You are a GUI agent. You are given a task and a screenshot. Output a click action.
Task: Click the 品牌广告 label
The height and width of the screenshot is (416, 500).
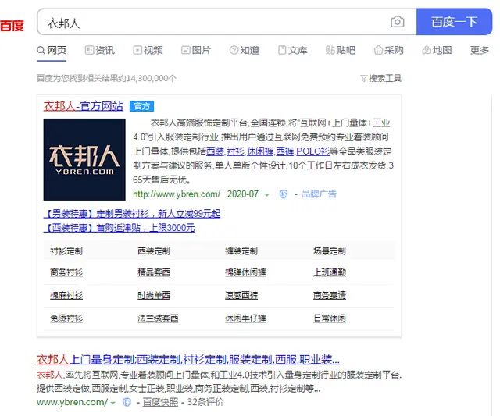319,194
